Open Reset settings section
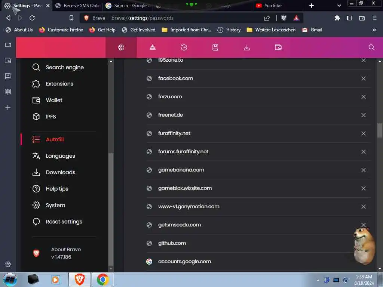The image size is (383, 287). (x=57, y=222)
